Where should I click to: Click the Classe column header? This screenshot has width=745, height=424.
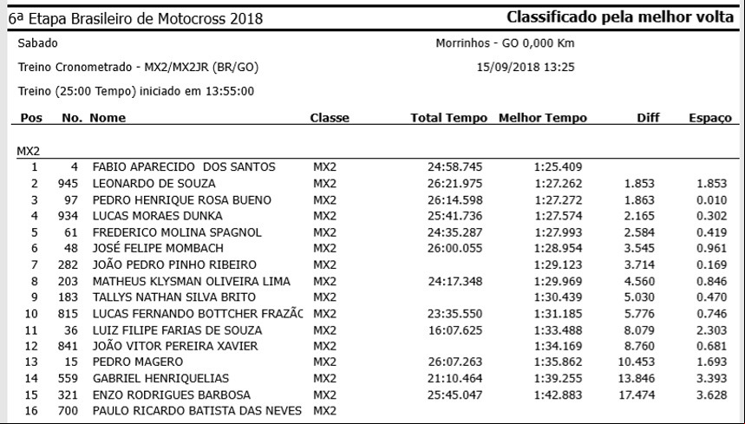coord(330,118)
